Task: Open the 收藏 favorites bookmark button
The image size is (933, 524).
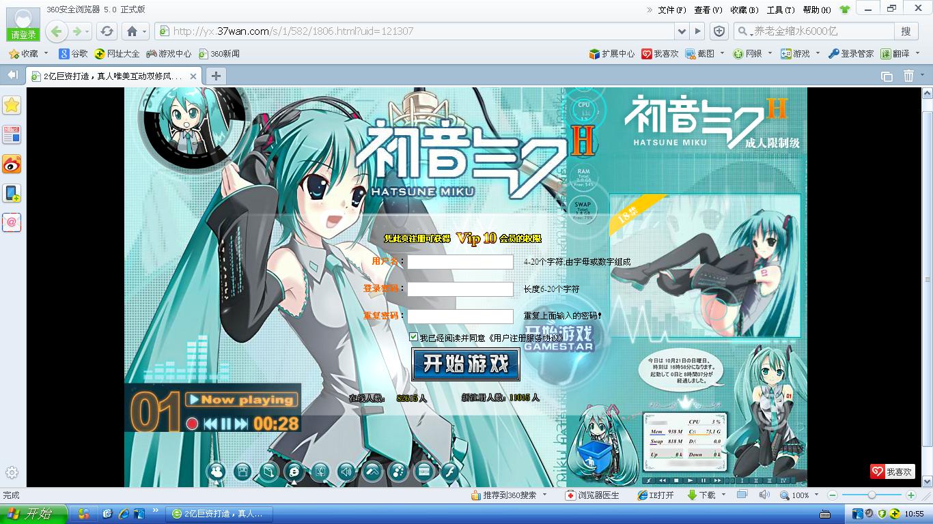Action: (x=24, y=53)
